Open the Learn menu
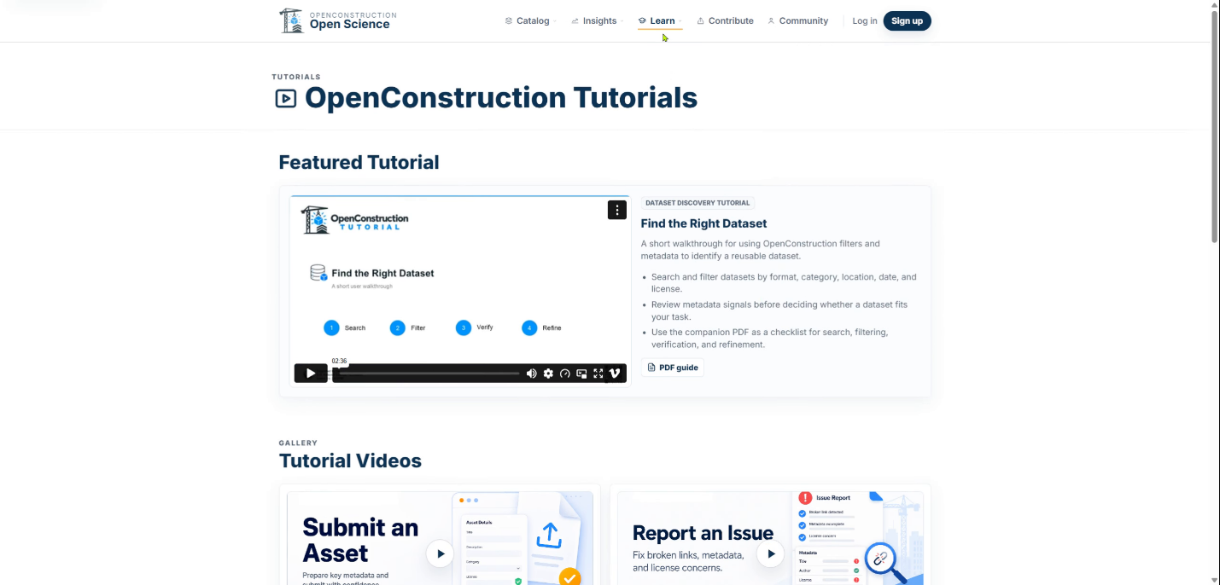Image resolution: width=1220 pixels, height=585 pixels. click(x=660, y=20)
